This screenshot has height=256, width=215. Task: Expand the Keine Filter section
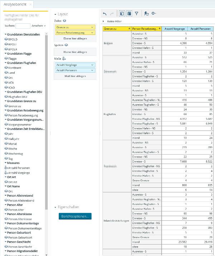(x=103, y=21)
